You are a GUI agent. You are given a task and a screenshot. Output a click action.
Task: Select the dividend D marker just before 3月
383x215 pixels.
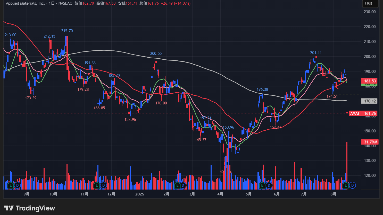pyautogui.click(x=183, y=185)
